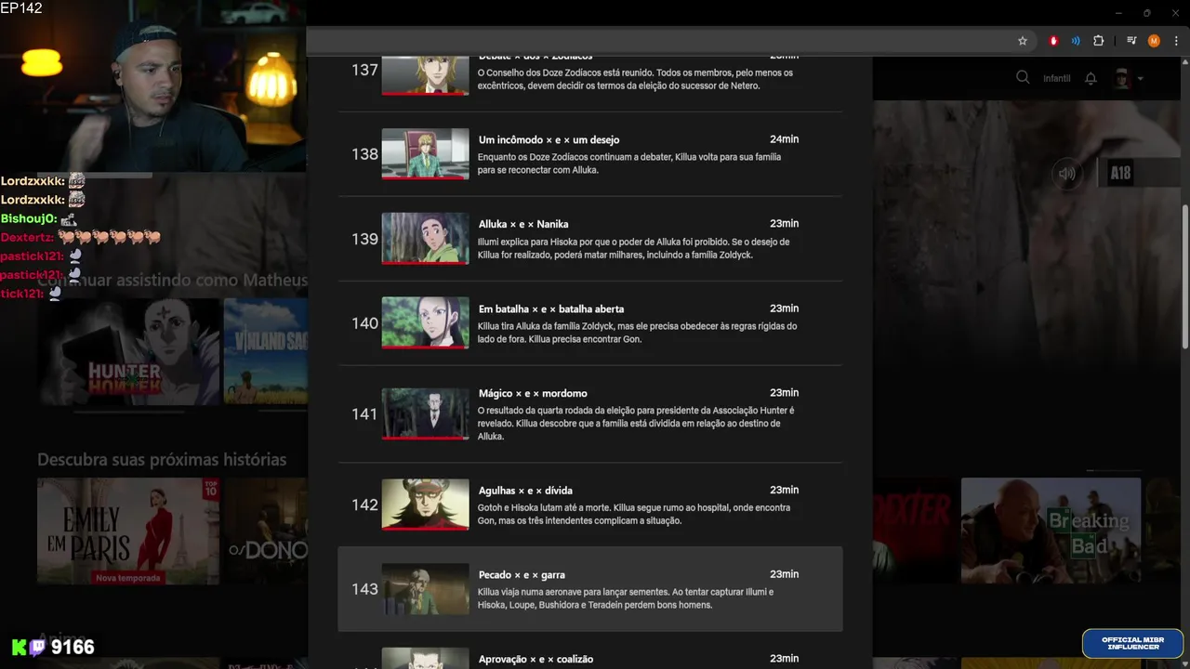Open the blue sound-wave extension icon
The height and width of the screenshot is (669, 1190).
pos(1076,41)
